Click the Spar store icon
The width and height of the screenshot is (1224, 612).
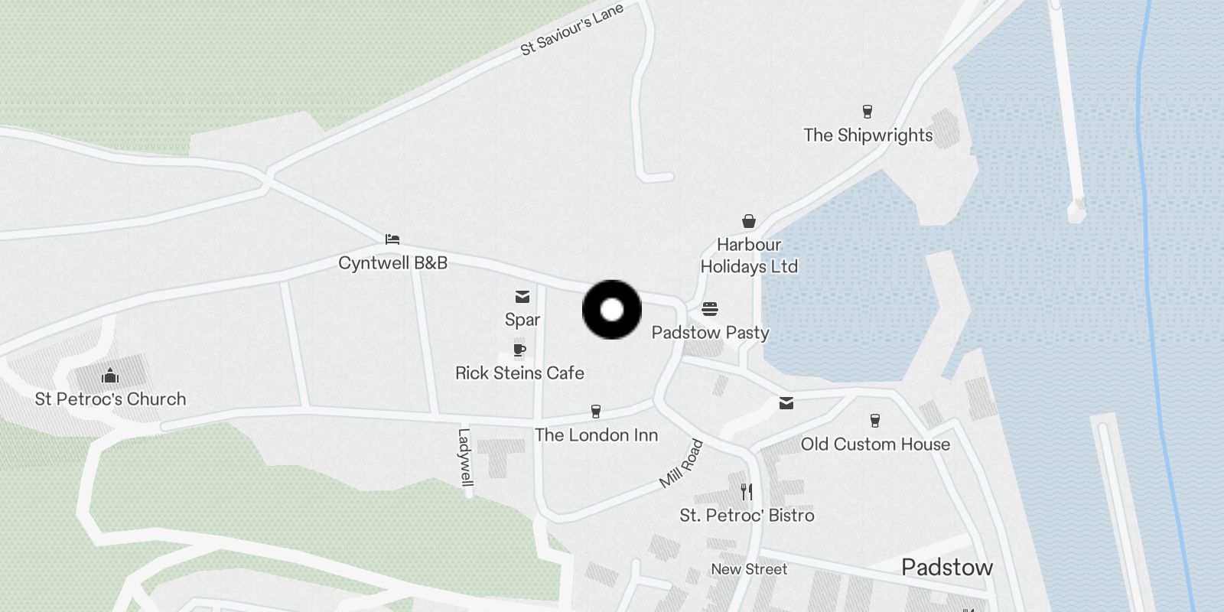(522, 296)
